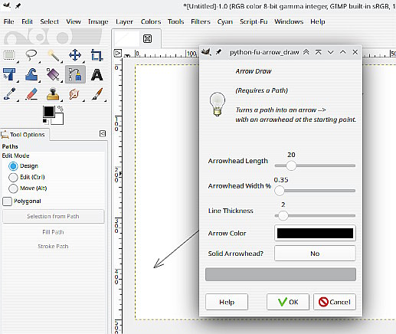Enable the Polygonal checkbox
This screenshot has height=334, width=396.
(x=7, y=201)
